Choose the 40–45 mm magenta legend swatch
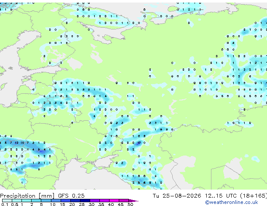The width and height of the screenshot is (267, 206). coord(114,201)
